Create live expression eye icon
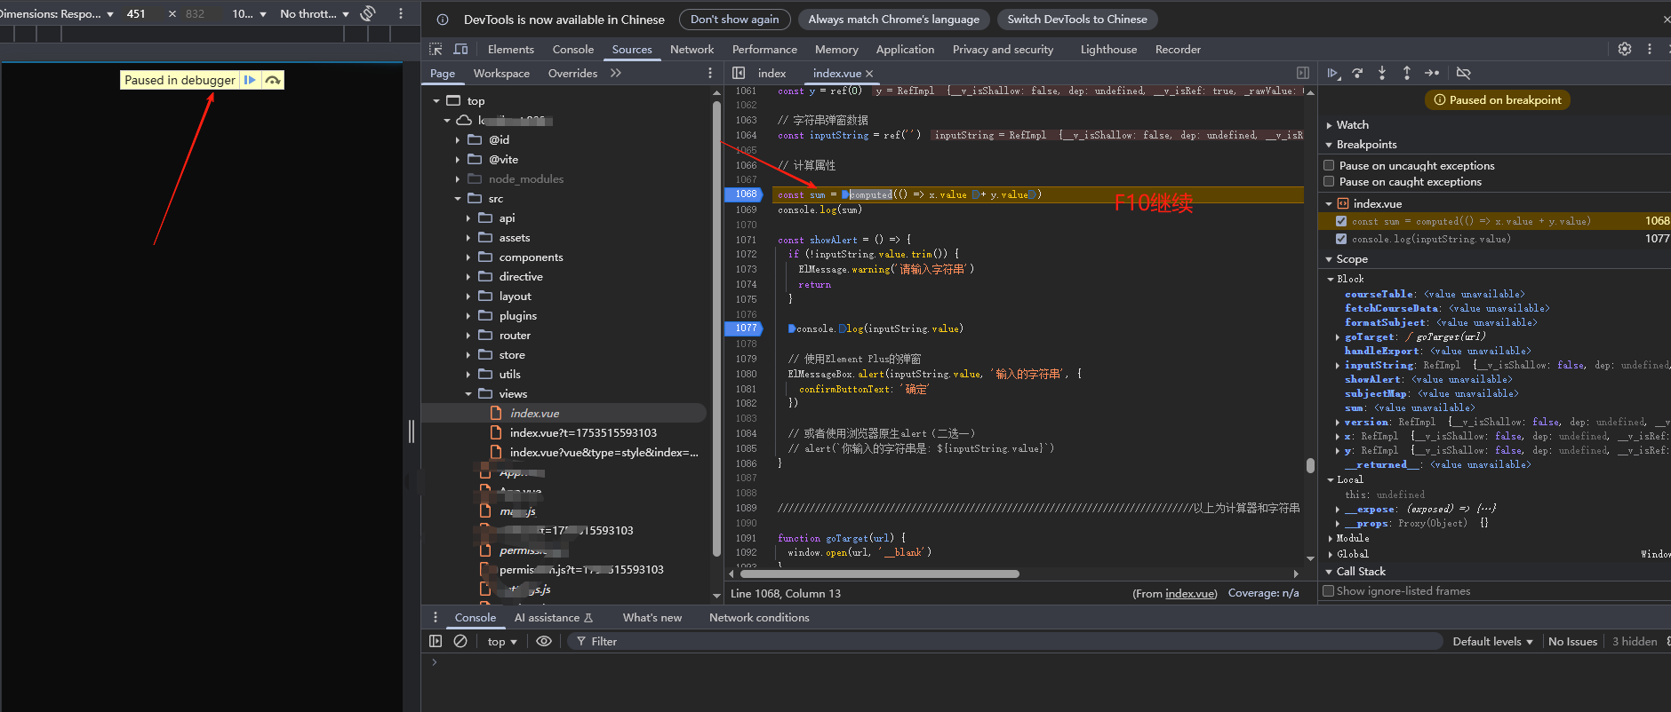The image size is (1671, 712). click(x=544, y=641)
